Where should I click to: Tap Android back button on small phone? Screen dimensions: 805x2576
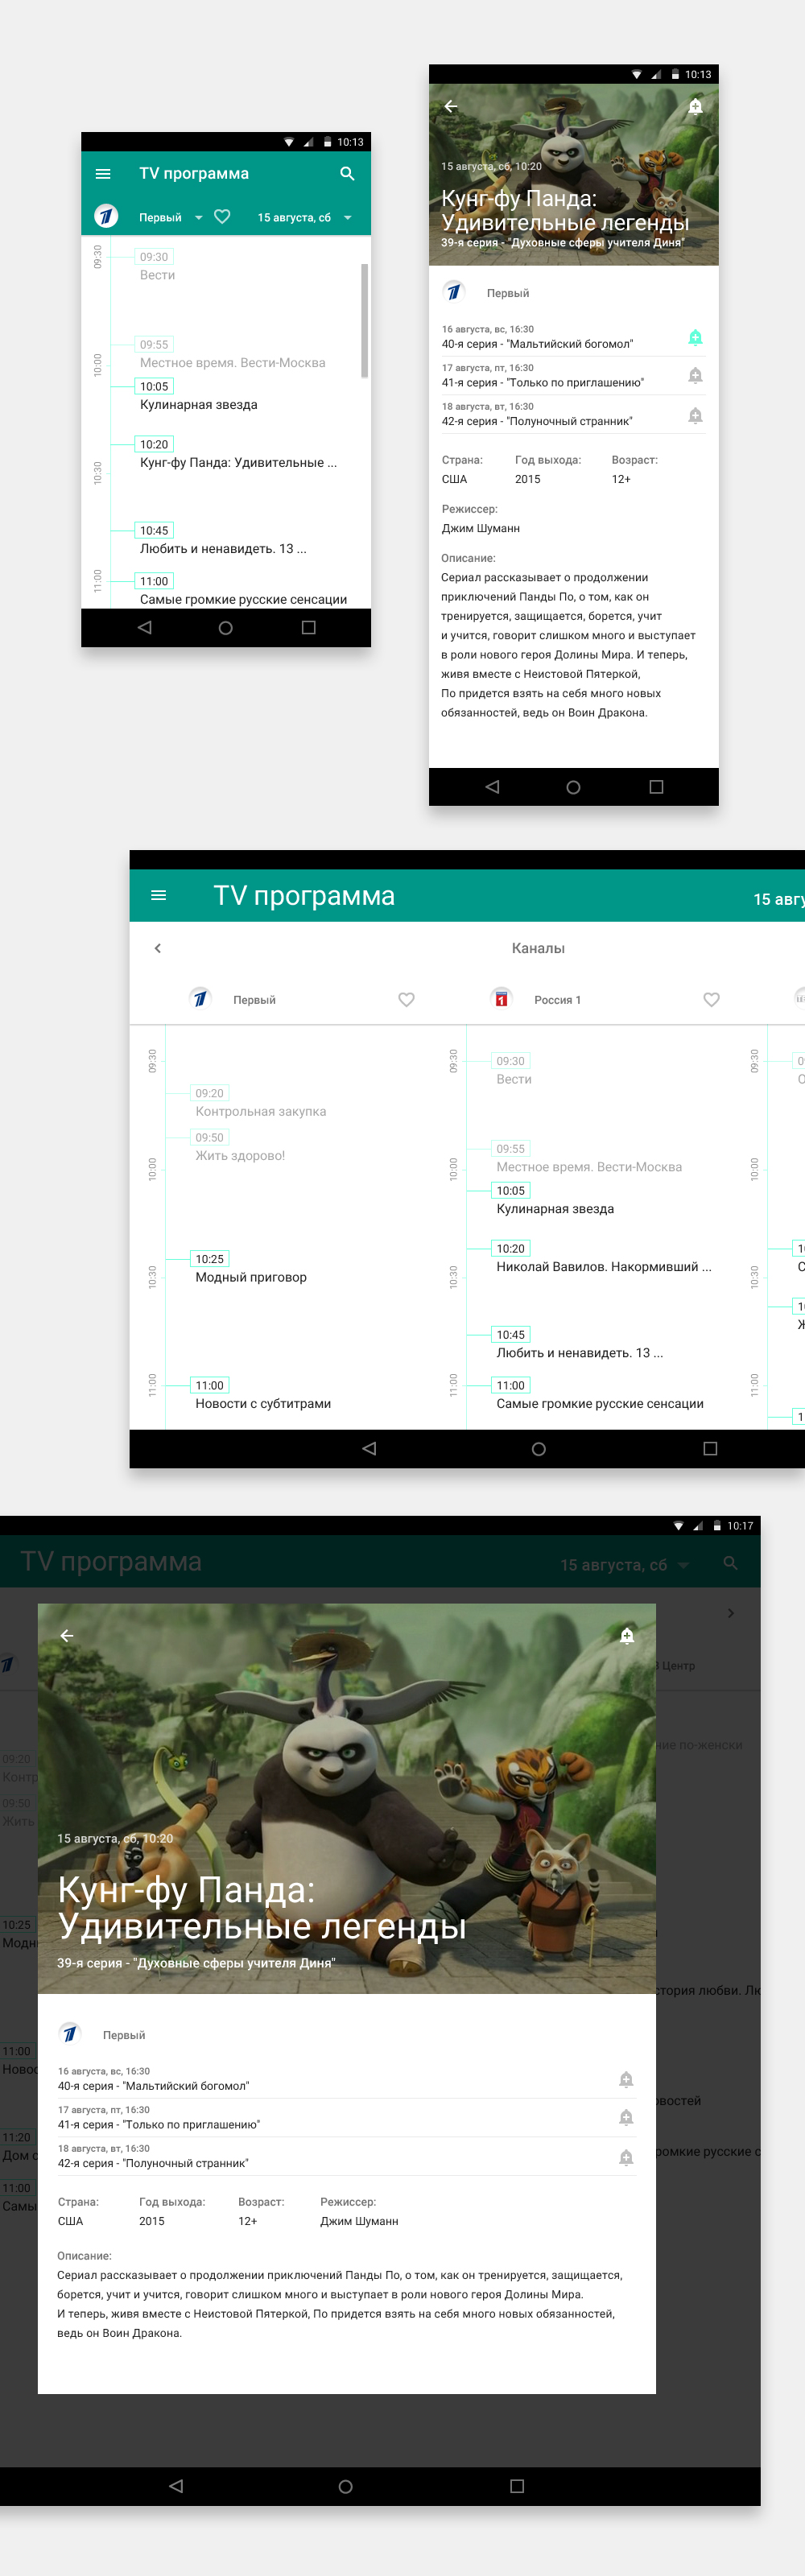144,628
